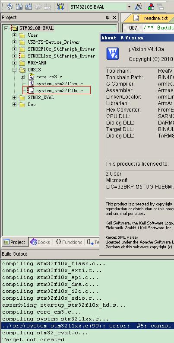The image size is (174, 343).
Task: Click the Build target toolbar icon
Action: point(19,7)
